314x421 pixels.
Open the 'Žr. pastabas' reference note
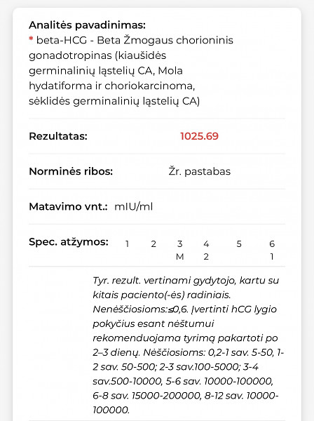click(200, 171)
